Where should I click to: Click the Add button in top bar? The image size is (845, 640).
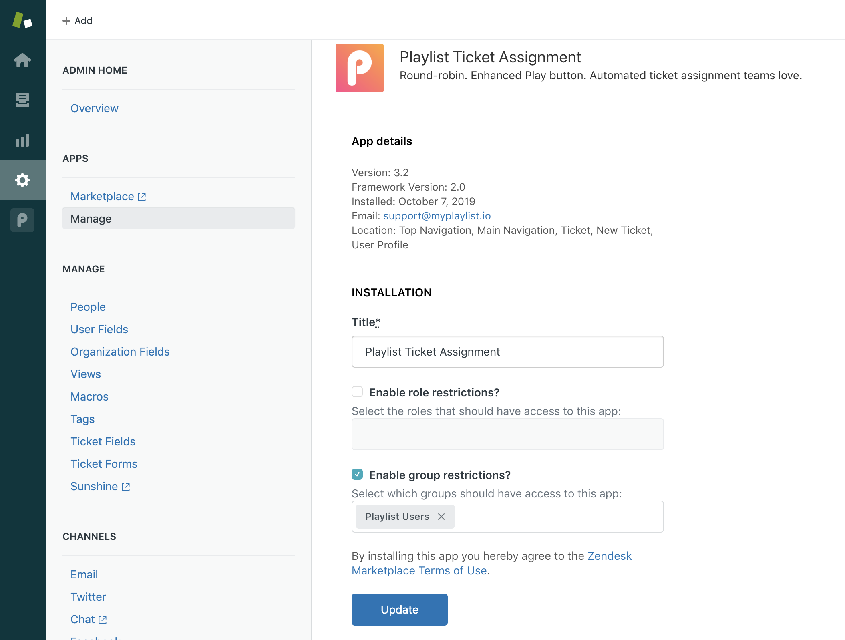pos(77,20)
